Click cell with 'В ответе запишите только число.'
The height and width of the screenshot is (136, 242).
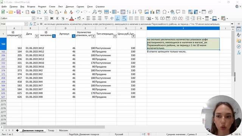183,51
